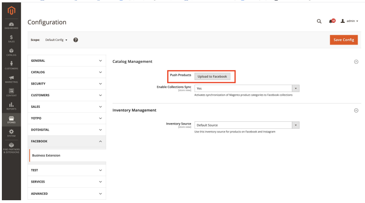365x203 pixels.
Task: Open the Inventory Source dropdown
Action: coord(247,125)
